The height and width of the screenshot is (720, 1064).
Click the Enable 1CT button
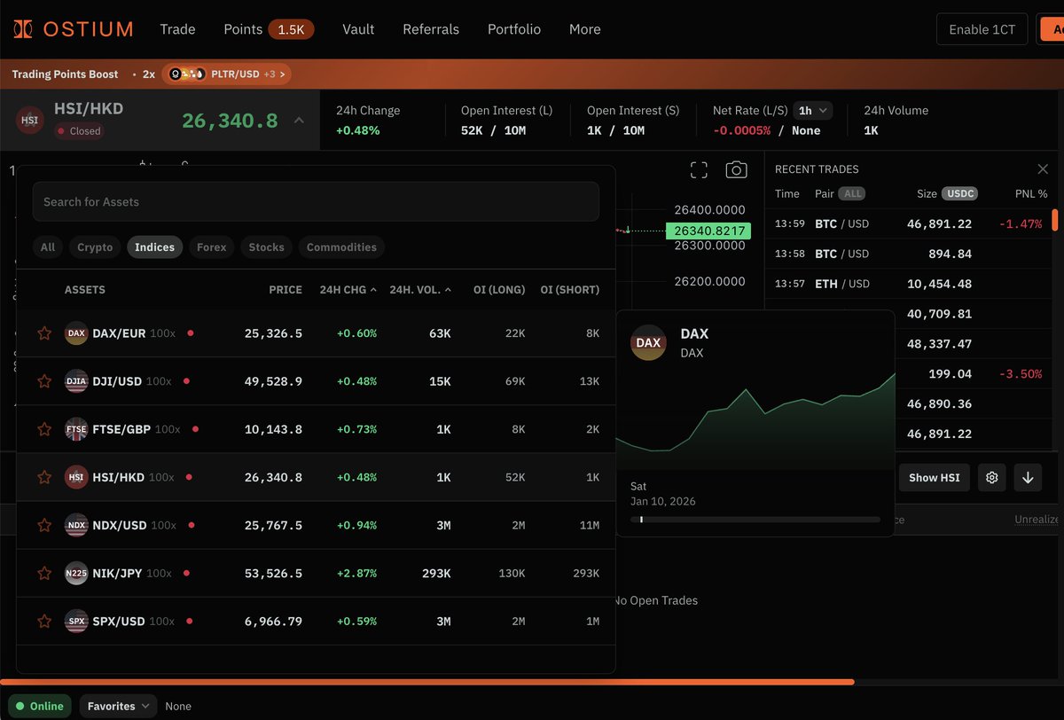click(984, 29)
